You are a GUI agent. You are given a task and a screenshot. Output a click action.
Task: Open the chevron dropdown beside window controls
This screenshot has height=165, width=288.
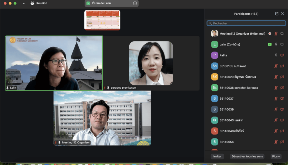[24, 3]
